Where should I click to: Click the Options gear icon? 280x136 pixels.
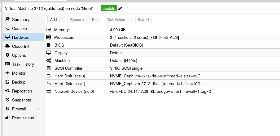[7, 55]
